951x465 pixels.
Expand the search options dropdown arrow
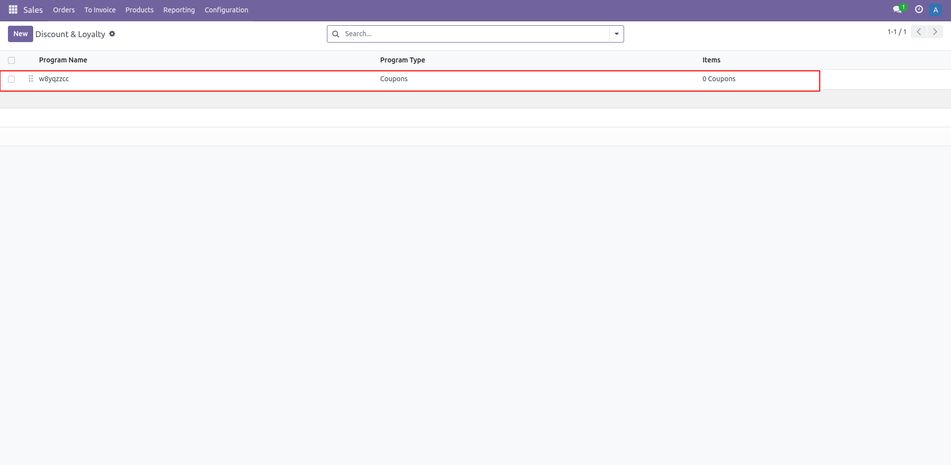coord(617,34)
